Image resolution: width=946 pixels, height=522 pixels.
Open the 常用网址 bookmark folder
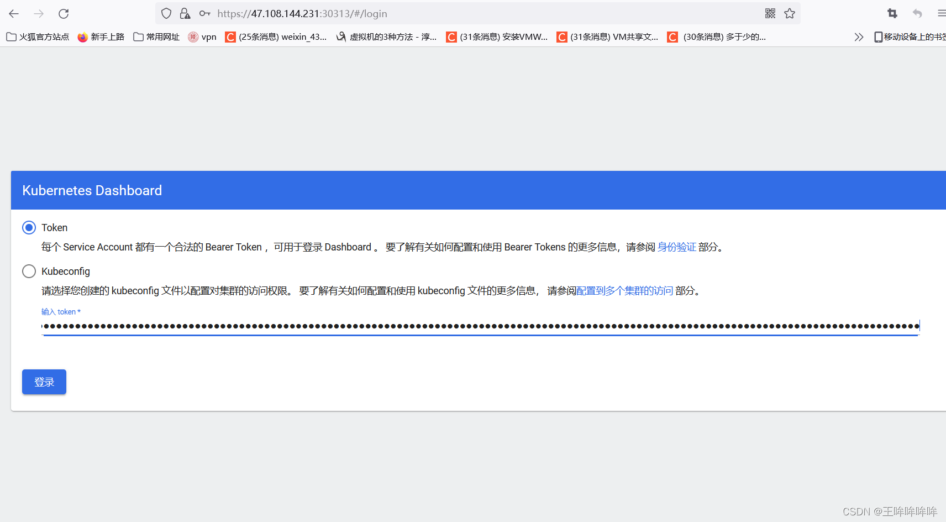tap(156, 37)
